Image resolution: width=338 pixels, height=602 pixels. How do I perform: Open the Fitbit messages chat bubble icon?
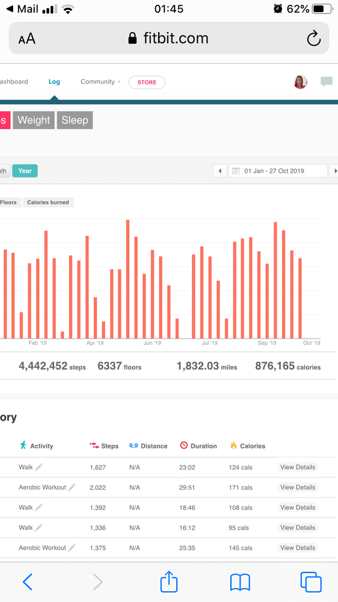click(x=327, y=81)
